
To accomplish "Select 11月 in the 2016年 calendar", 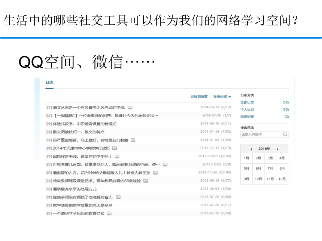I will 270,179.
